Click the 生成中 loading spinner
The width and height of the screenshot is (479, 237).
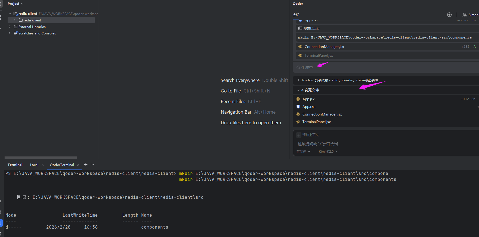(298, 68)
